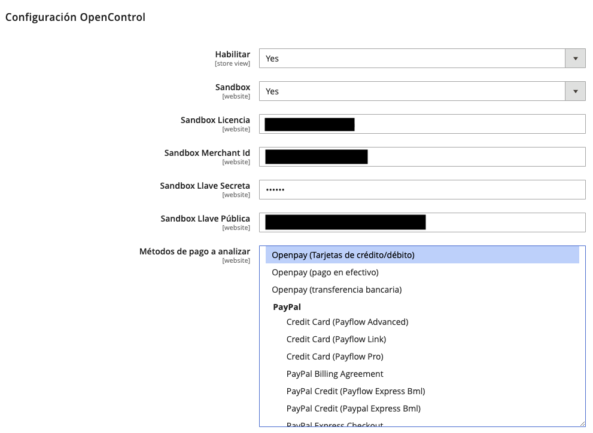The height and width of the screenshot is (433, 593).
Task: Select Credit Card (Payflow Pro) option
Action: 422,357
